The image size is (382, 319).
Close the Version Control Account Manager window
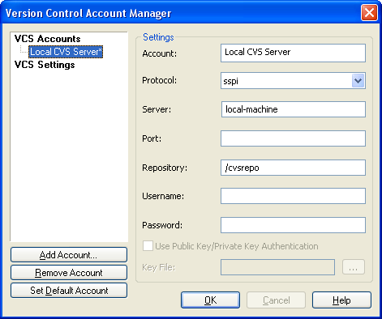click(369, 13)
